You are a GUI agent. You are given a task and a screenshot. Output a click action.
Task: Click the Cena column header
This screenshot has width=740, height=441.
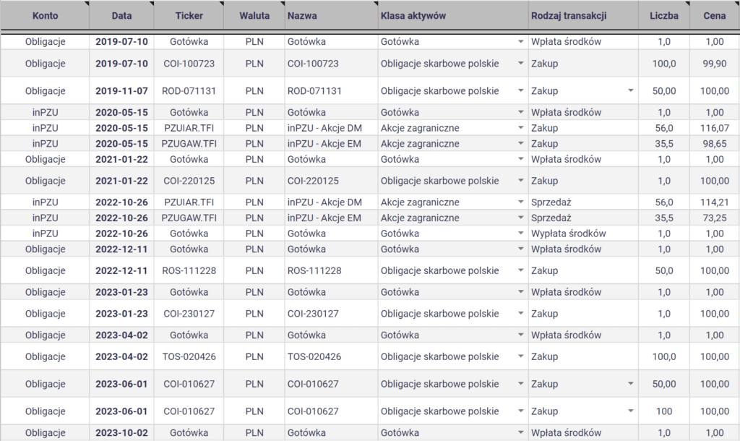pyautogui.click(x=714, y=15)
